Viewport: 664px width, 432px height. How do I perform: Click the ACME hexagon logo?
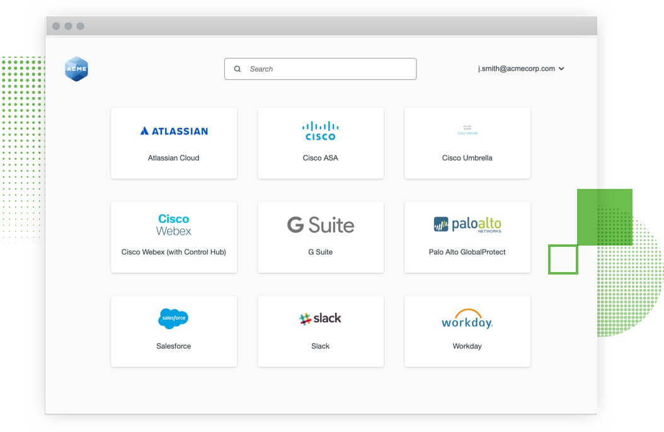click(76, 69)
